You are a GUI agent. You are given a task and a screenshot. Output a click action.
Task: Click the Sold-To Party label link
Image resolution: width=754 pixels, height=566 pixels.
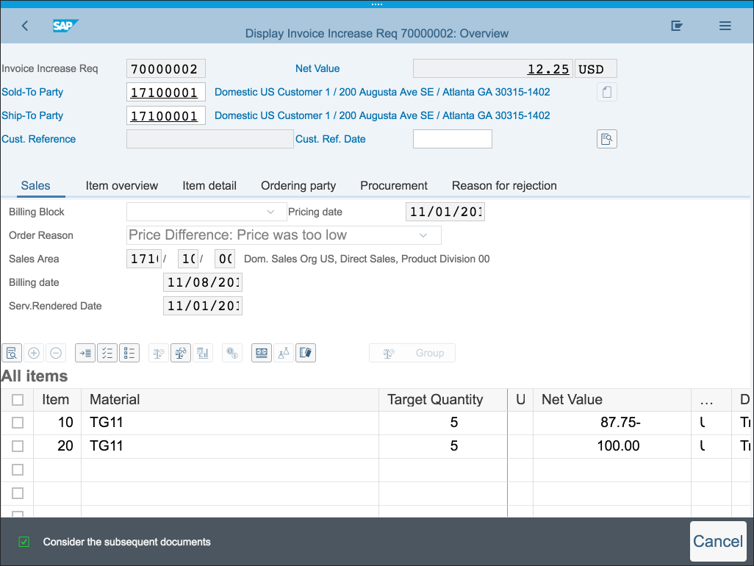(x=32, y=92)
